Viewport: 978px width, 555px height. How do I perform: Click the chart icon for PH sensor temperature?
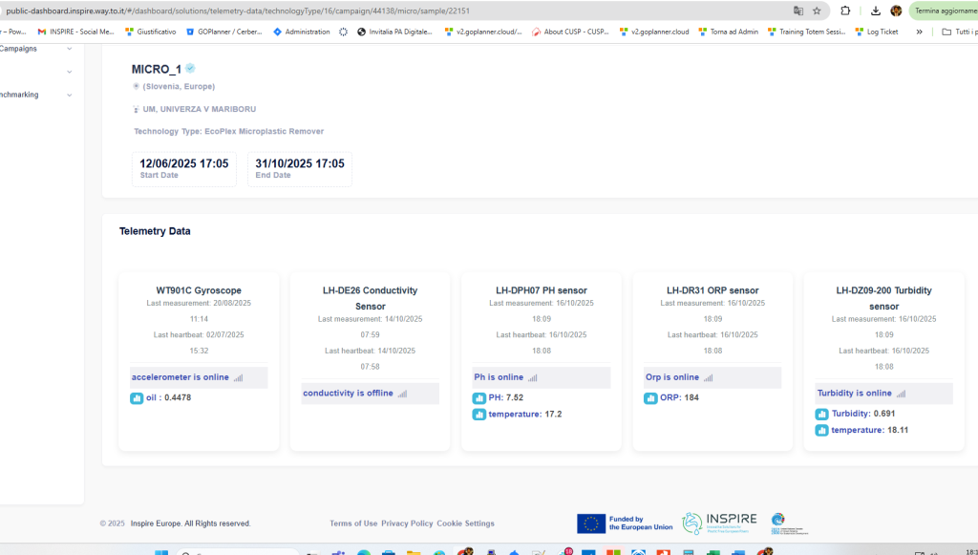pyautogui.click(x=479, y=415)
